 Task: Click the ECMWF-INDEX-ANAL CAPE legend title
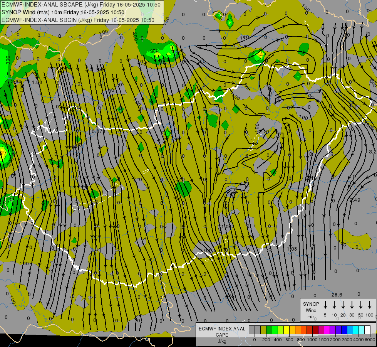pos(222,332)
